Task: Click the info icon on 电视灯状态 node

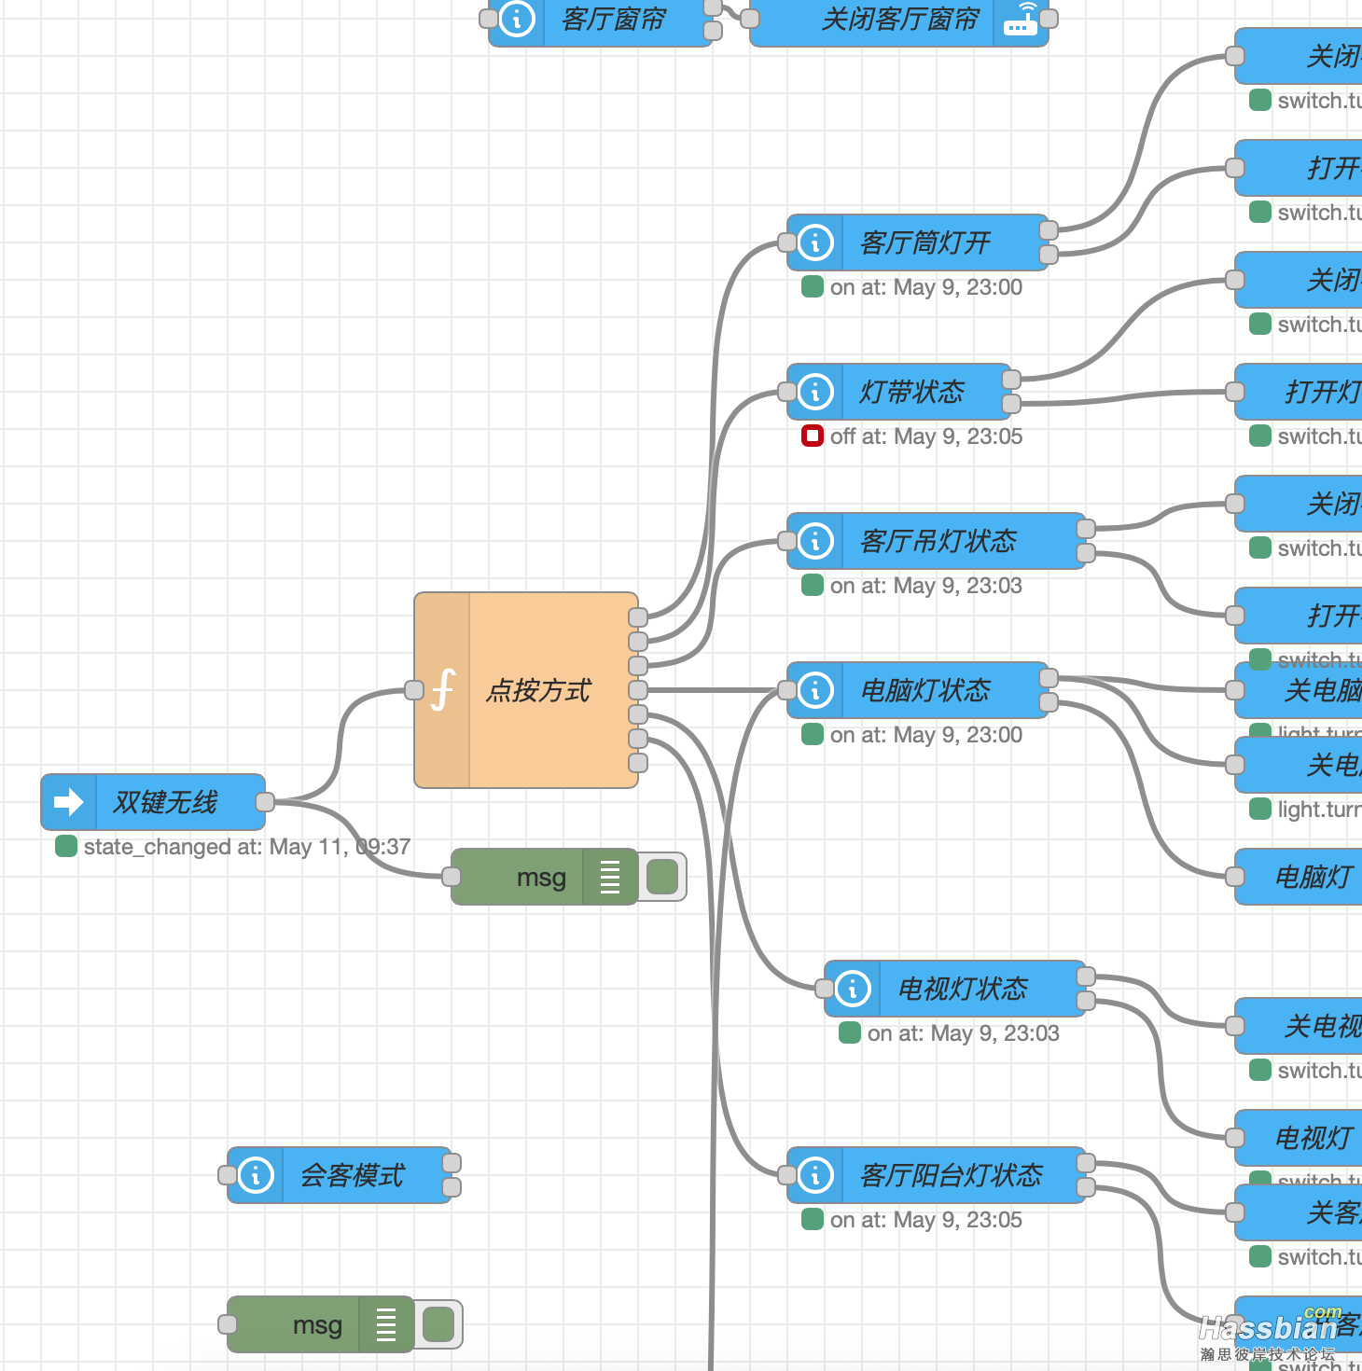Action: coord(853,989)
